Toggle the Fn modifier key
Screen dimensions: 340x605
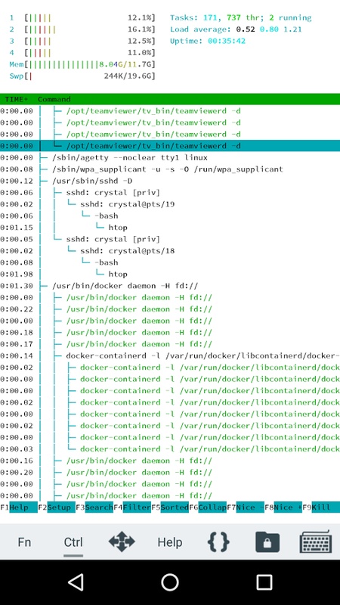[x=24, y=542]
